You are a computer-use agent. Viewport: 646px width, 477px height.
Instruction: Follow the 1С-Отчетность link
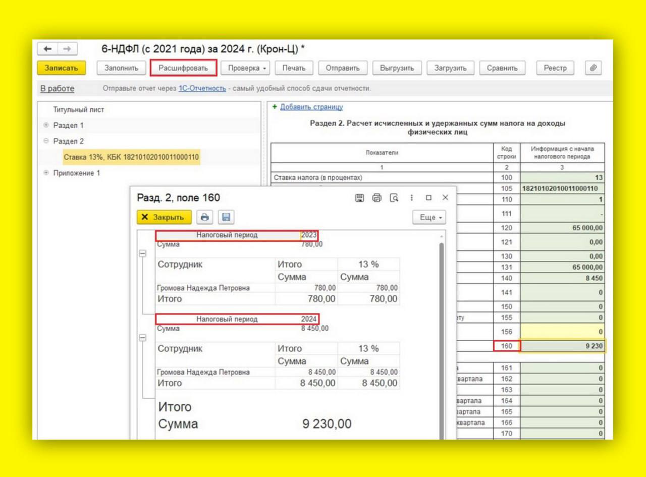[x=202, y=88]
